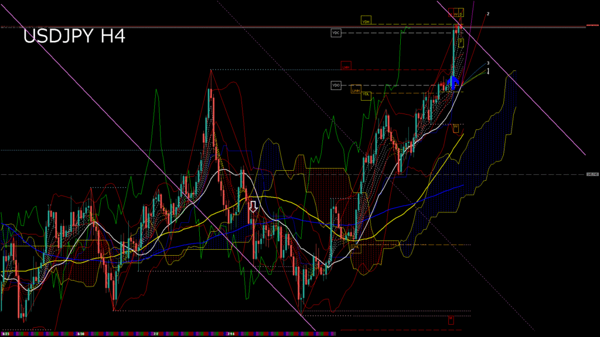600x337 pixels.
Task: Click projection line label 3
Action: 488,63
